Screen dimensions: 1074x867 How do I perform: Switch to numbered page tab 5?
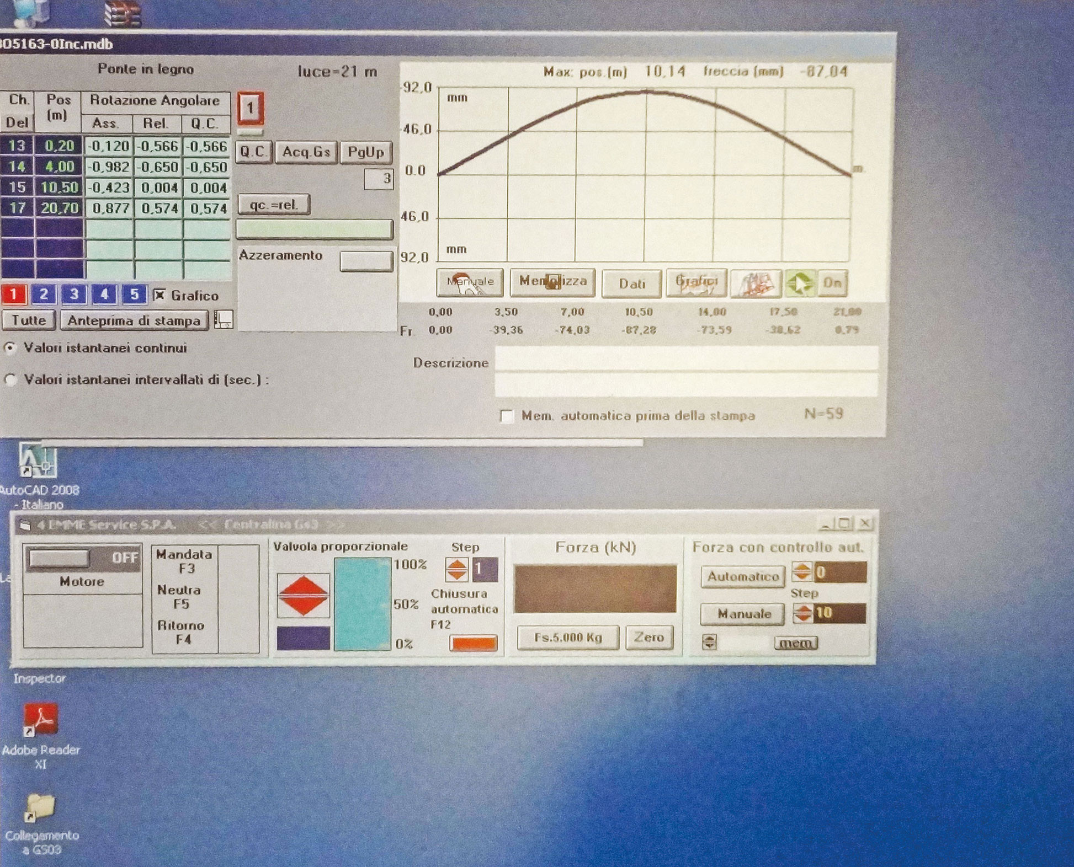coord(134,295)
